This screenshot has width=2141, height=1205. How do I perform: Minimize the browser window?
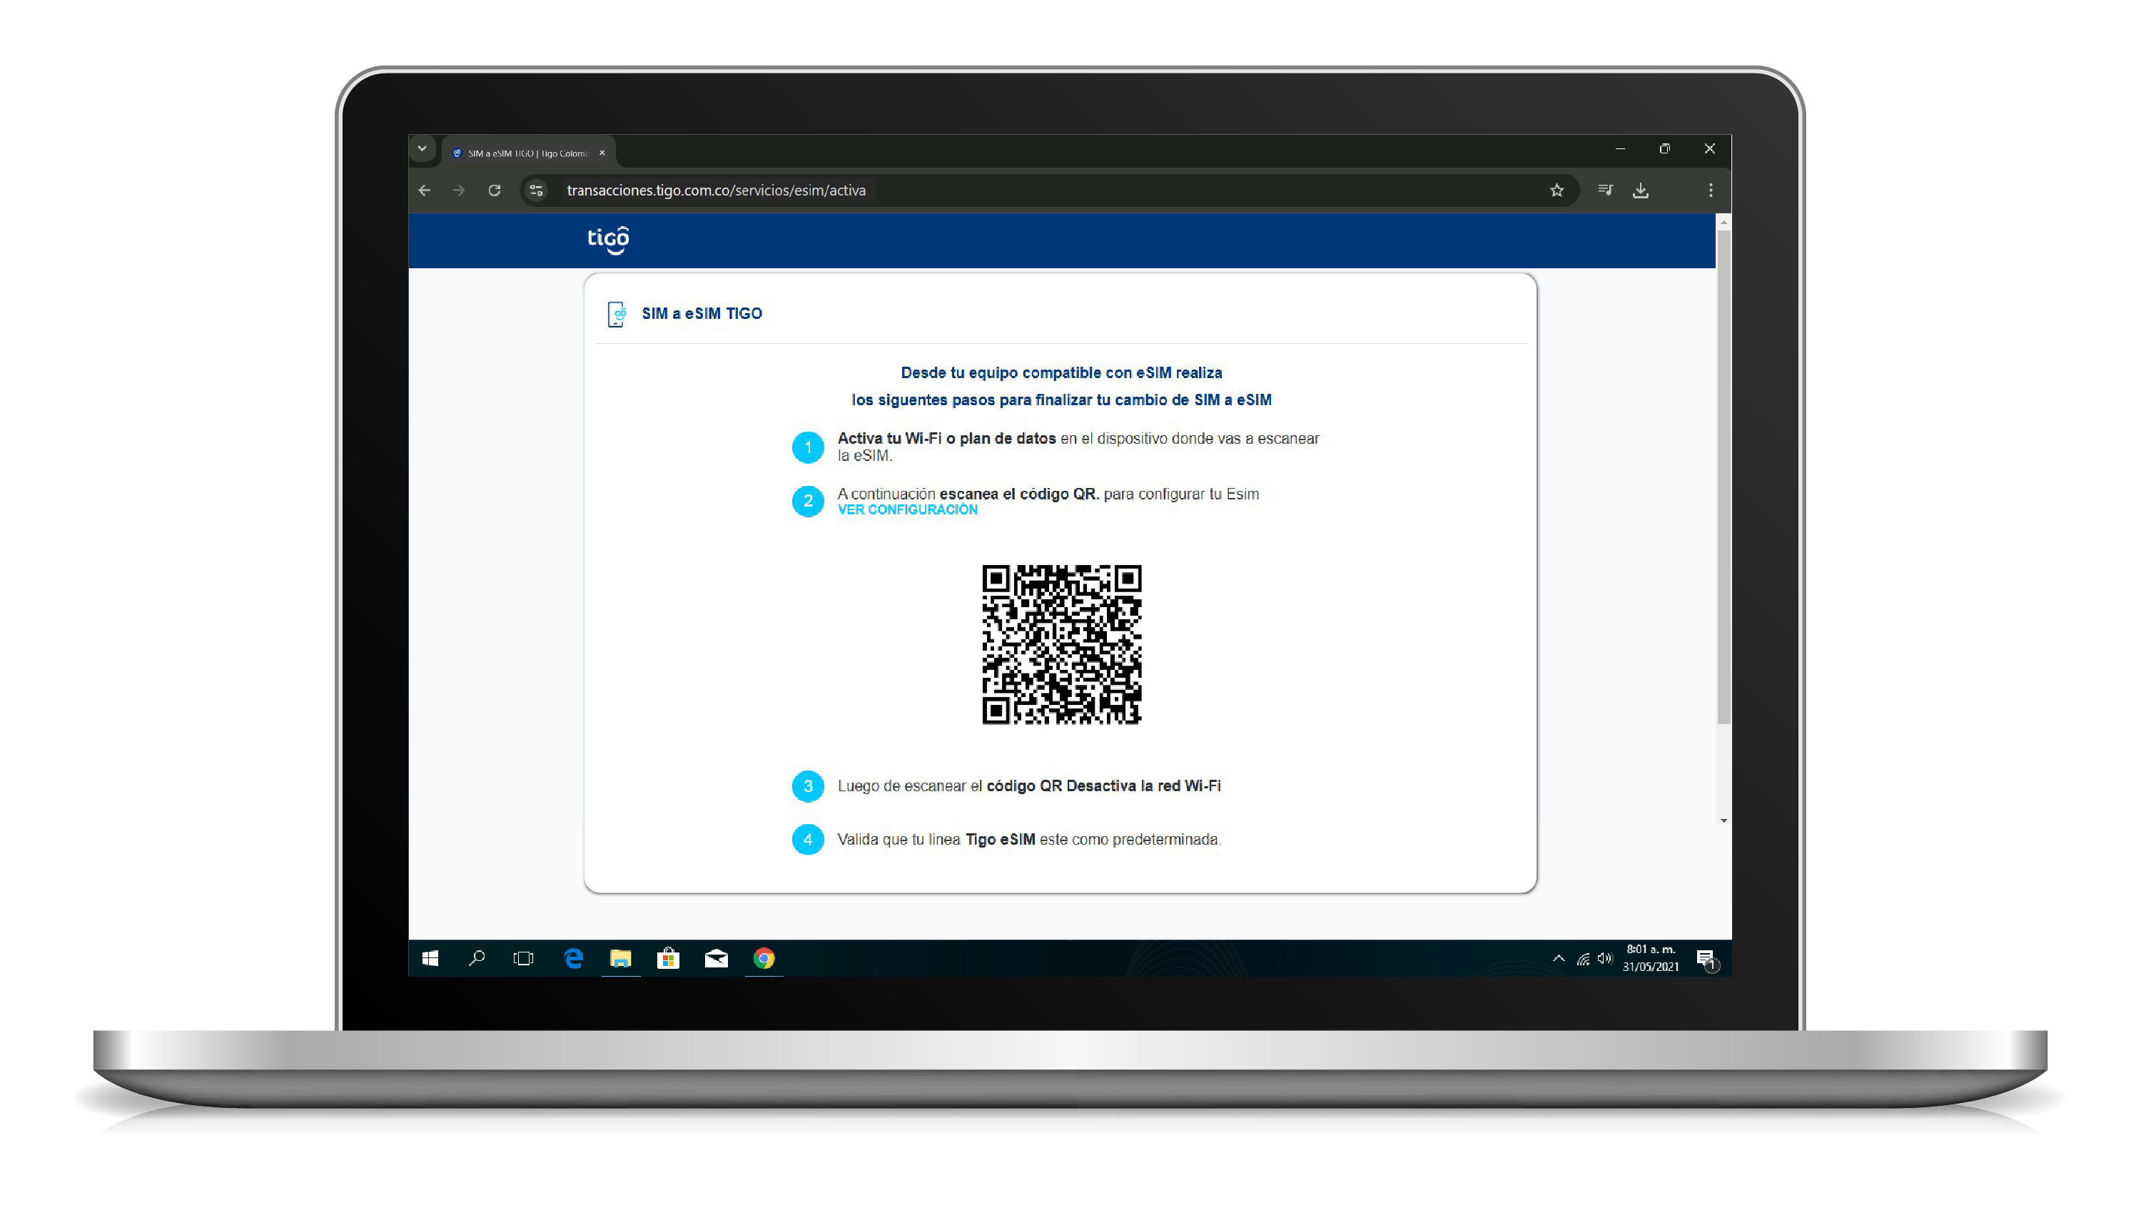click(x=1620, y=149)
